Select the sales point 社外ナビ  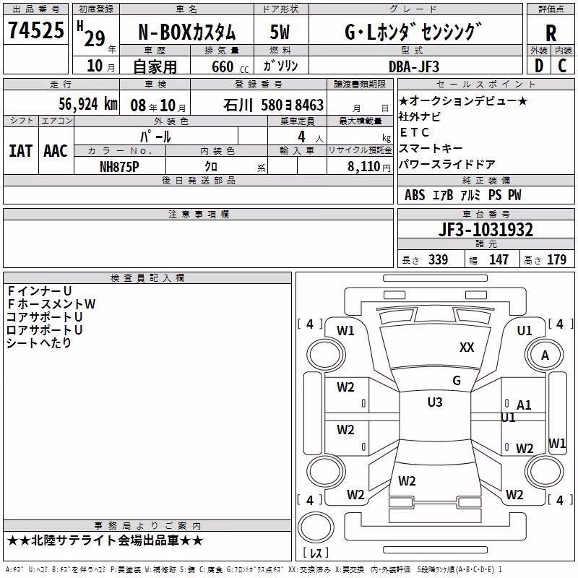coord(420,116)
